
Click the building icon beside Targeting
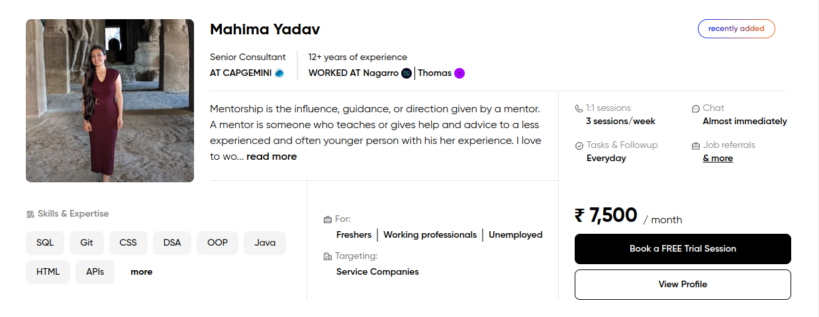[327, 256]
